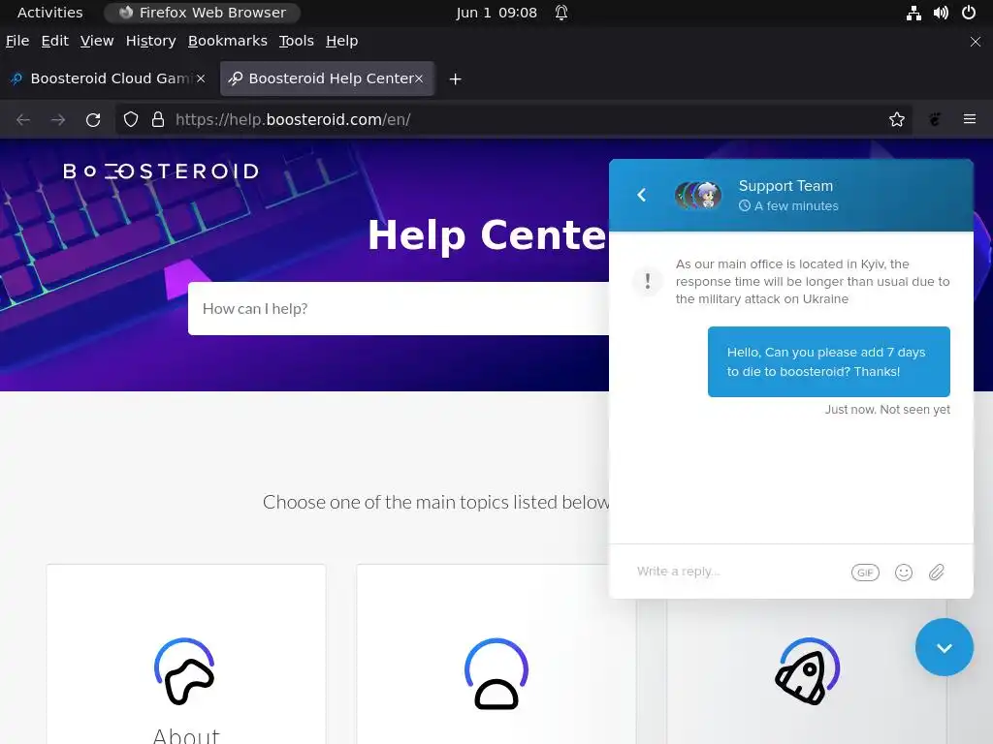Show tracking protection shield info

(131, 119)
